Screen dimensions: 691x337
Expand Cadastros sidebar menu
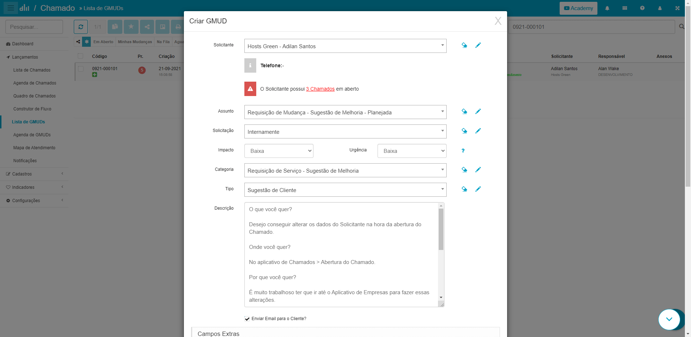coord(34,174)
